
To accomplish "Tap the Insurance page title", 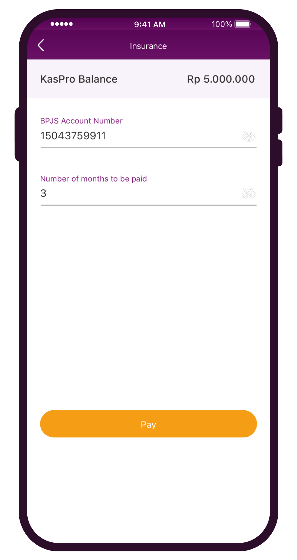I will 148,46.
